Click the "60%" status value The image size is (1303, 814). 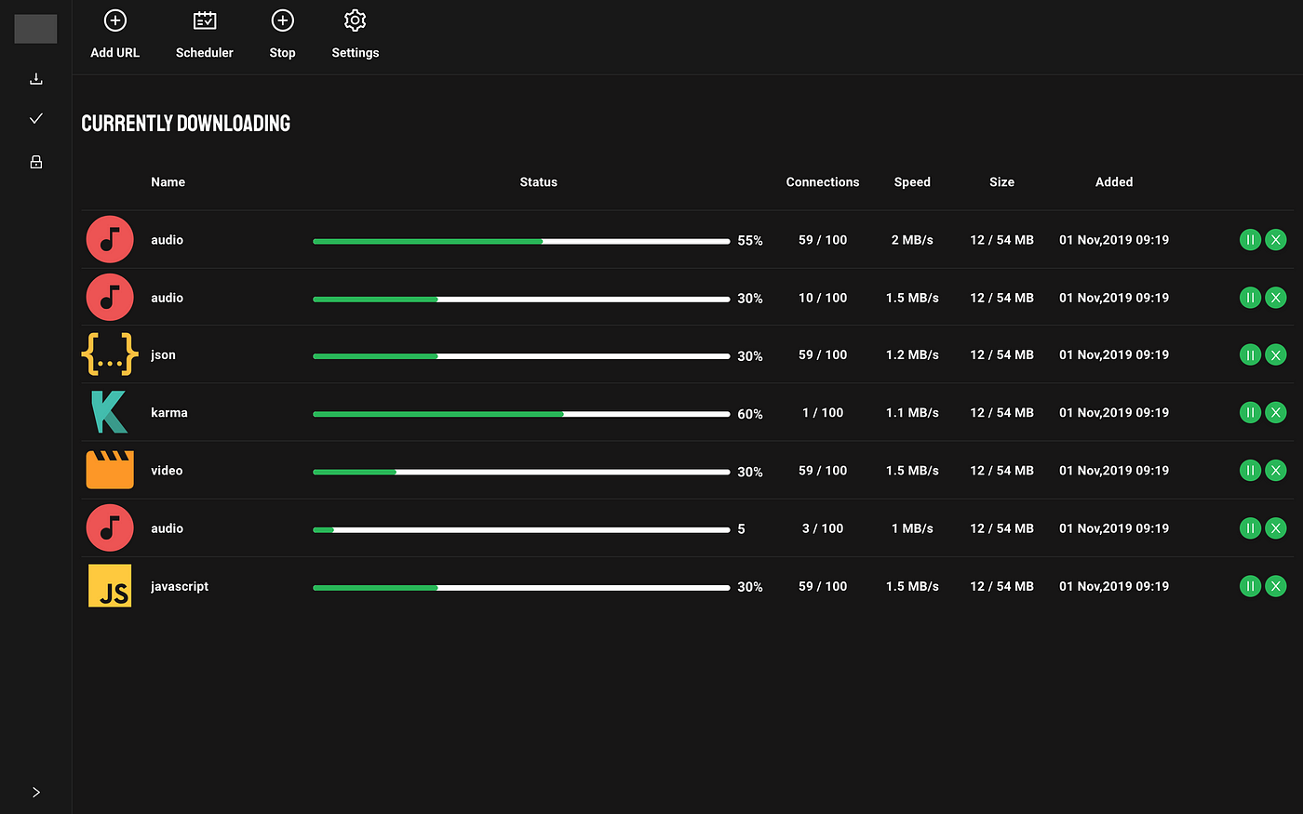[750, 414]
